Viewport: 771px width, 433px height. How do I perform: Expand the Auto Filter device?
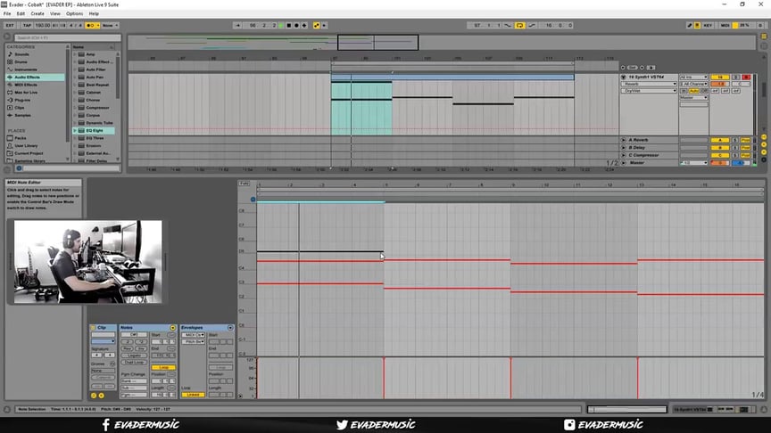tap(75, 69)
